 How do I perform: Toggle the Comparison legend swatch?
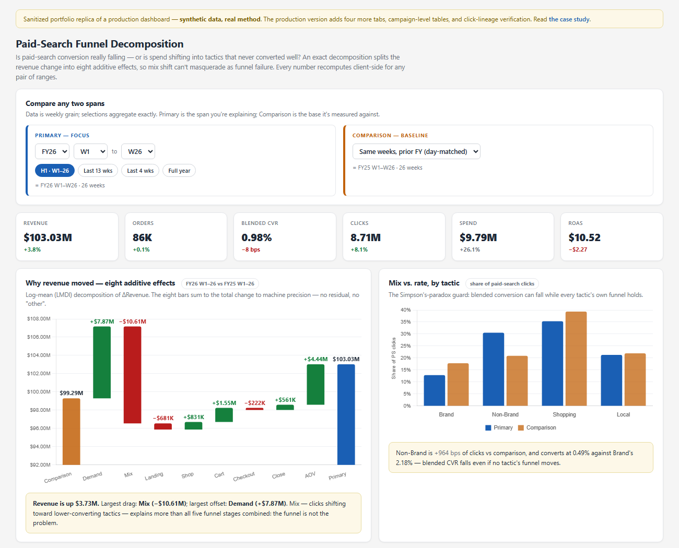click(521, 428)
